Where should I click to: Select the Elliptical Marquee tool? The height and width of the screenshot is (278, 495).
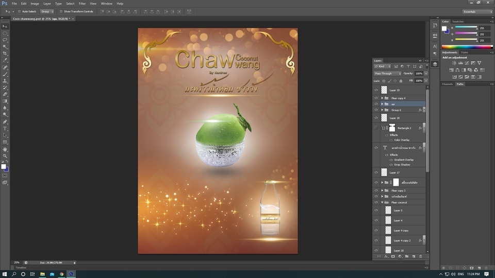5,33
